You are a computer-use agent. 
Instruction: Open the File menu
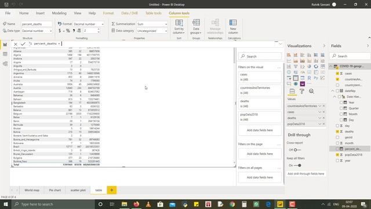8,13
